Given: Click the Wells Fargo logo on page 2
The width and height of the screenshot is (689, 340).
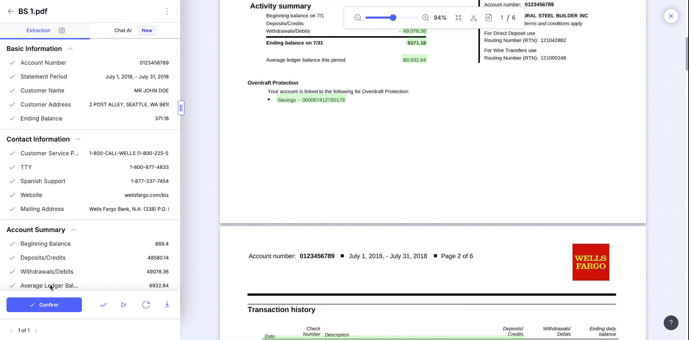Looking at the screenshot, I should [591, 262].
